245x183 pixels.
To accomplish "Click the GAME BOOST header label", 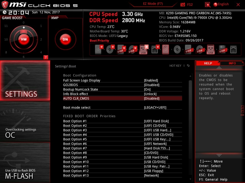I will [x=12, y=18].
